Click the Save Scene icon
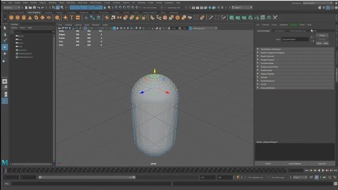Screen dimensions: 338x190 [x=34, y=7]
